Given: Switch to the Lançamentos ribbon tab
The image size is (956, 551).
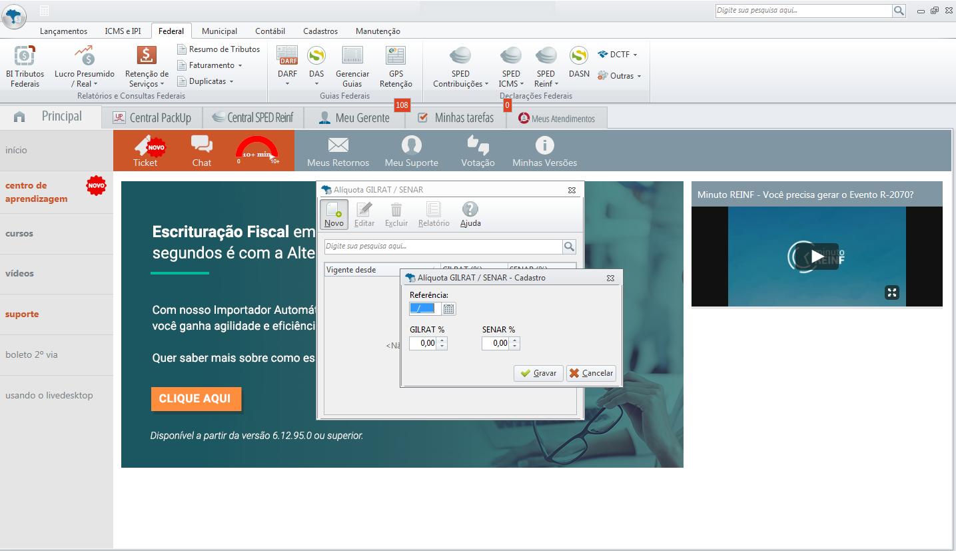Looking at the screenshot, I should click(x=63, y=31).
